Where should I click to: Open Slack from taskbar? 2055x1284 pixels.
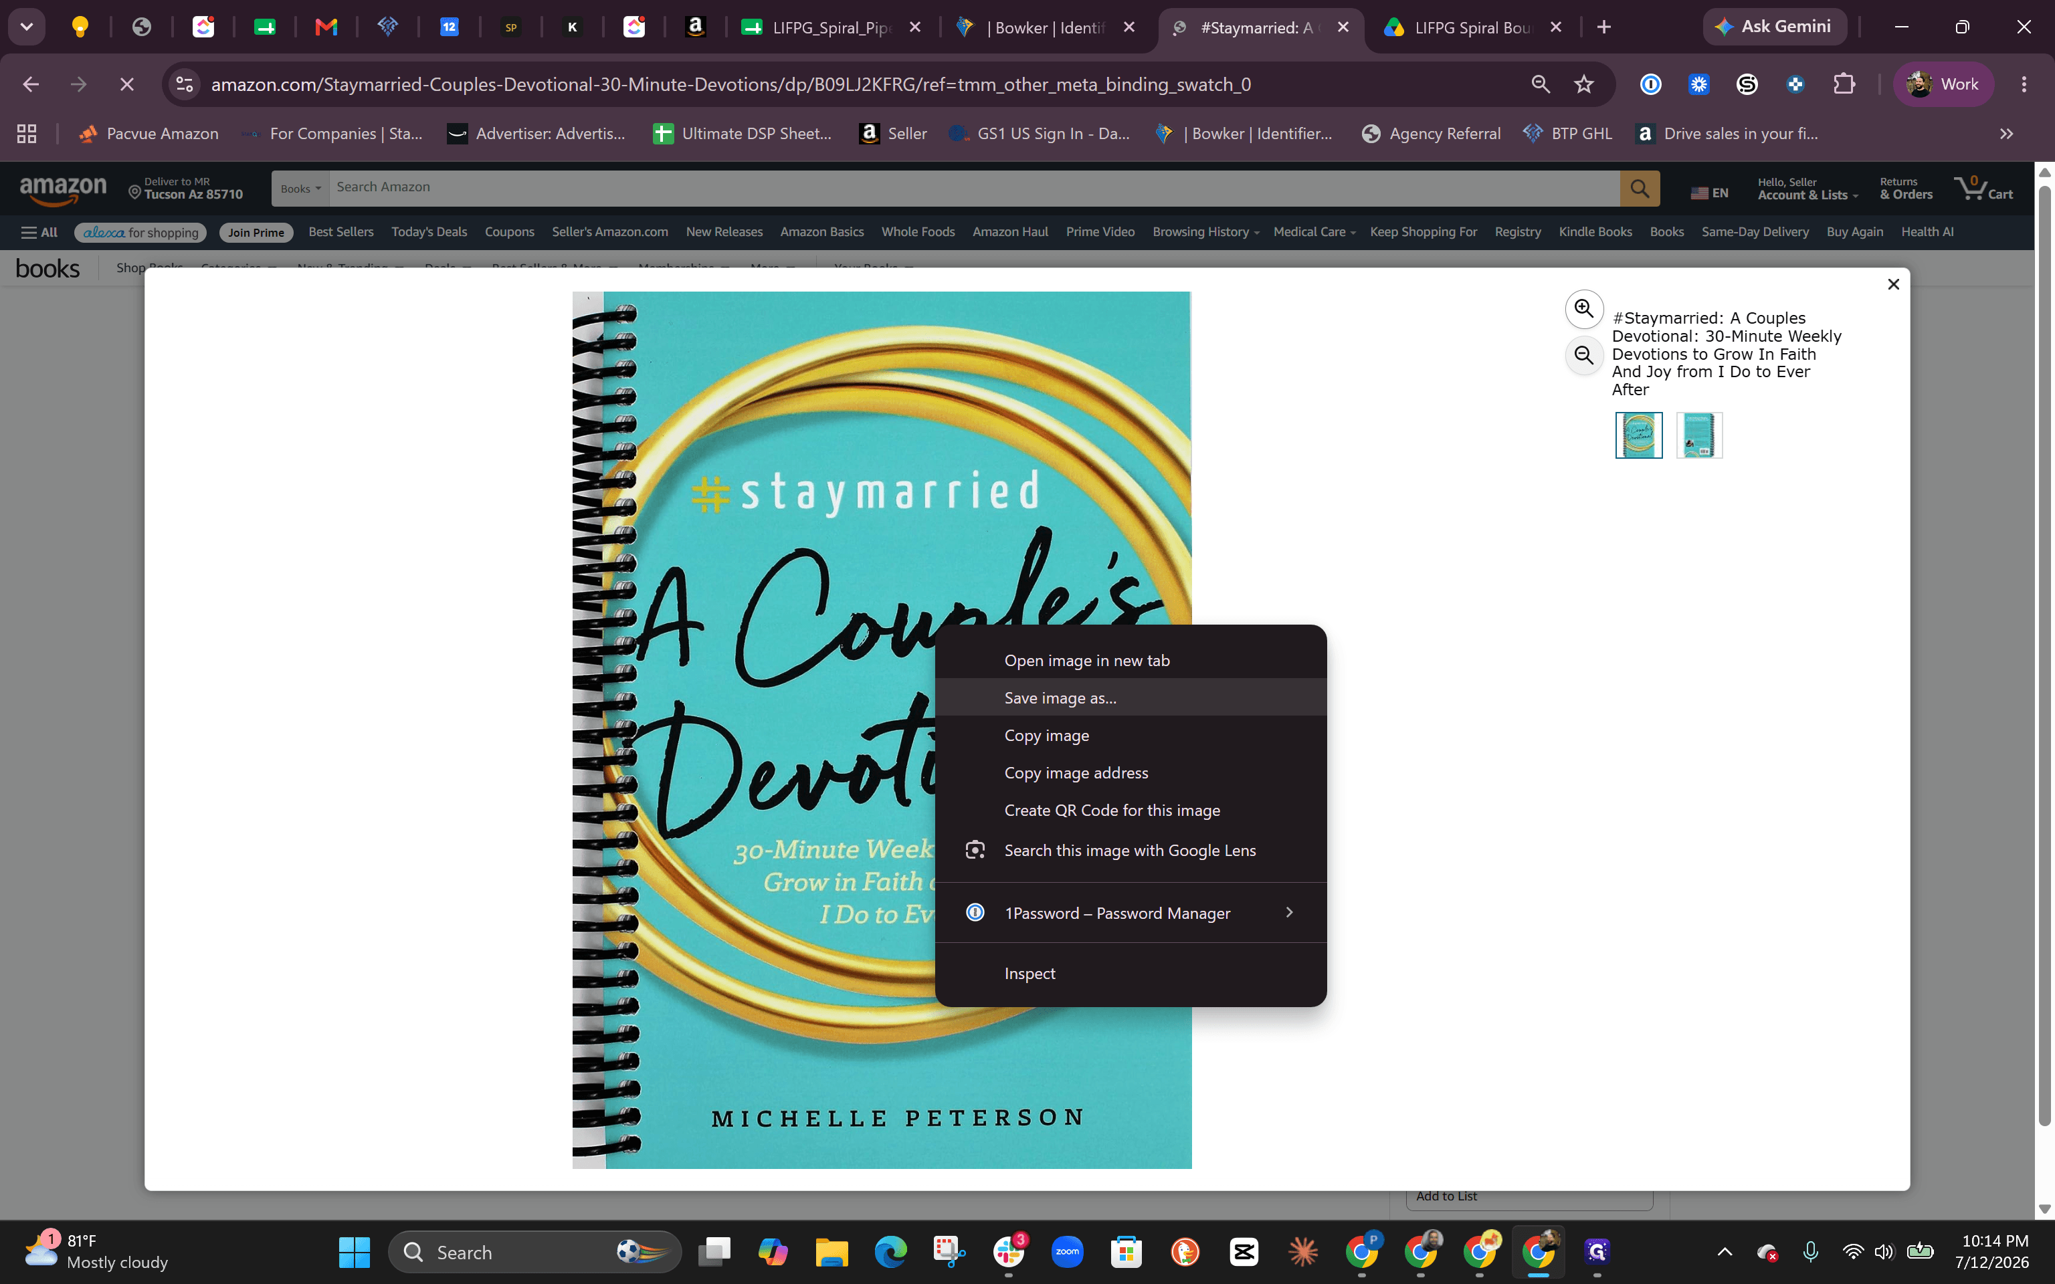[1008, 1252]
